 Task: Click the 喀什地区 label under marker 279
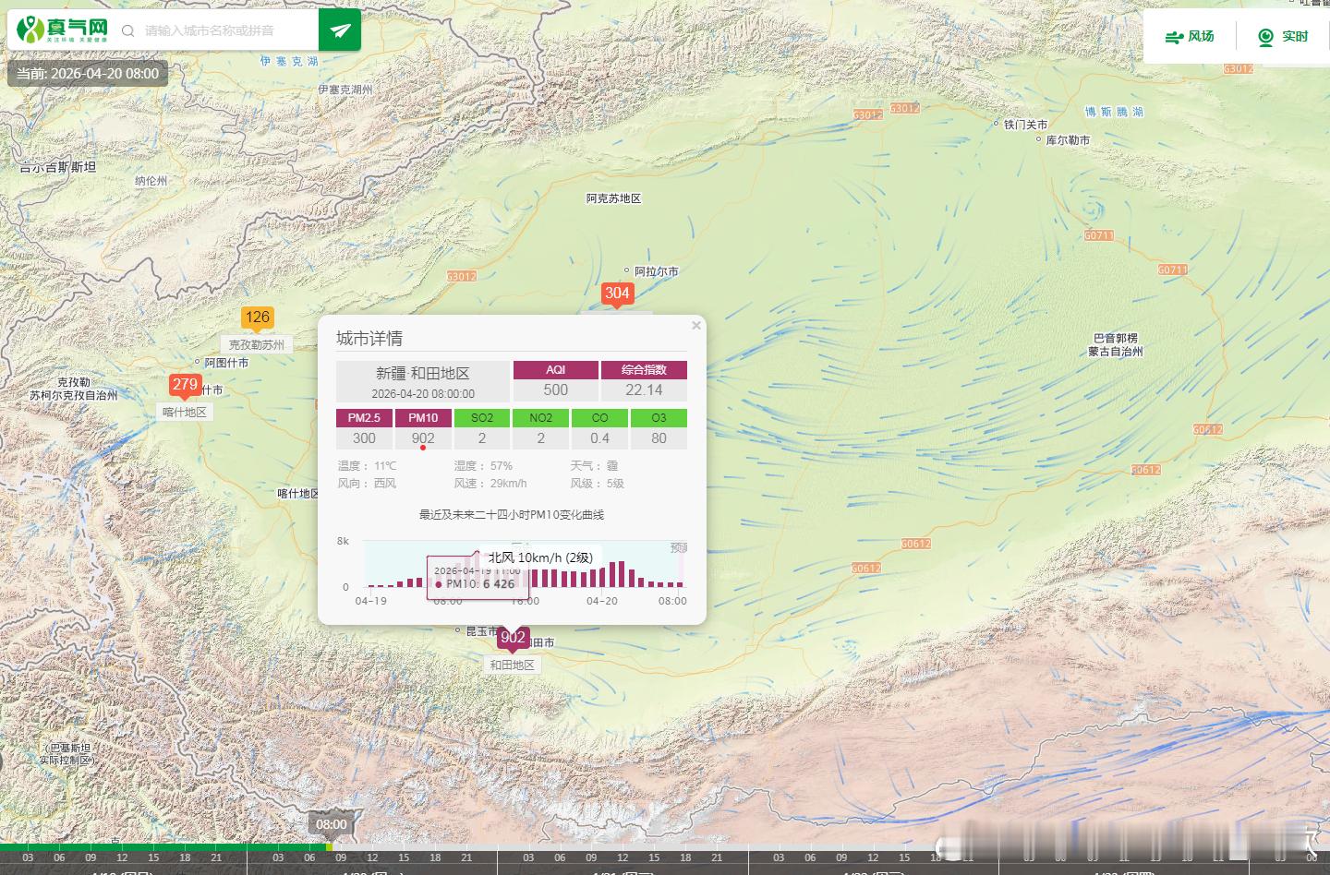click(185, 413)
